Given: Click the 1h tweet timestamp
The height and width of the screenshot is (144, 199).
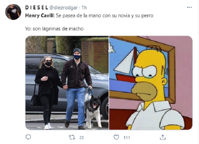Looking at the screenshot, I should [84, 8].
